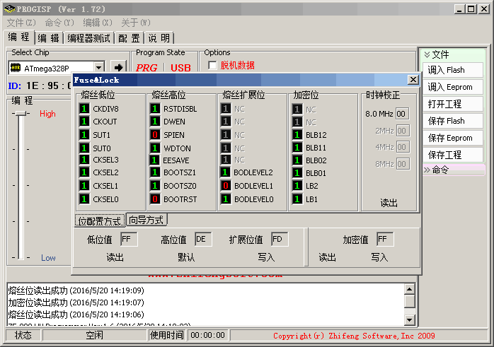Click the 加密值 input field
Screen dimensions: 494x347
point(385,240)
